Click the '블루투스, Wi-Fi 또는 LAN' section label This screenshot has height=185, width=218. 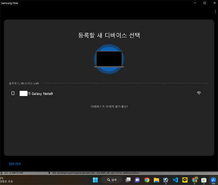(24, 83)
